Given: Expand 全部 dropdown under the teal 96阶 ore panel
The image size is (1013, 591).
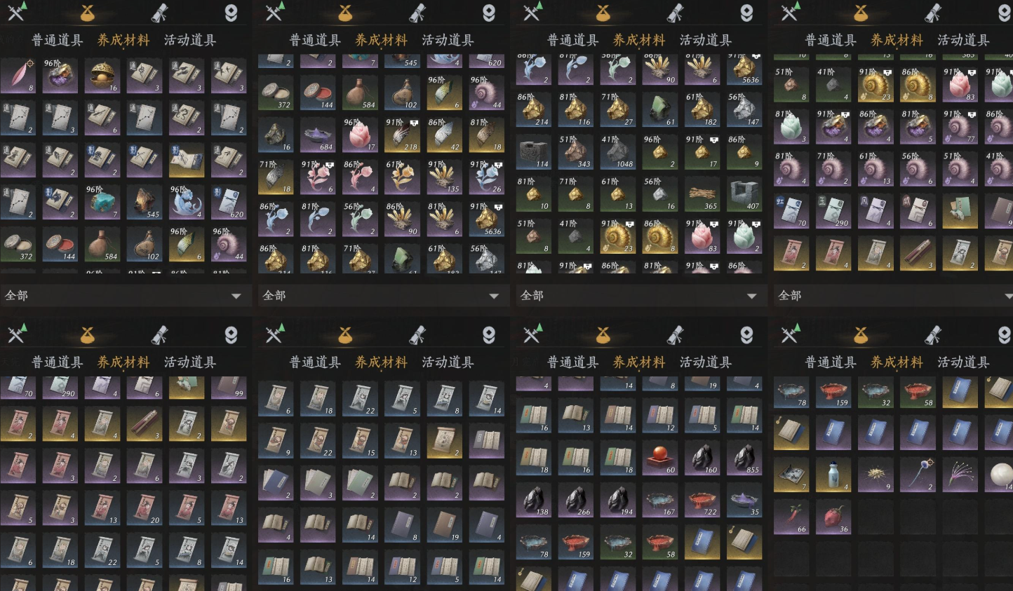Looking at the screenshot, I should [123, 296].
